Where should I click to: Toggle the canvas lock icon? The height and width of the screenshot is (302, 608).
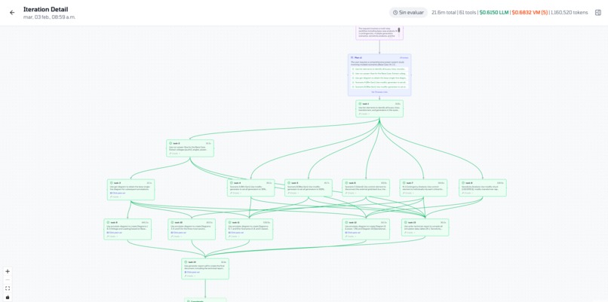(x=8, y=297)
